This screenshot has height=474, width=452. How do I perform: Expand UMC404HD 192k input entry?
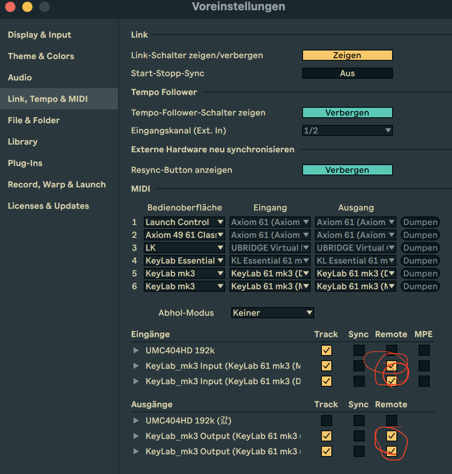[136, 350]
